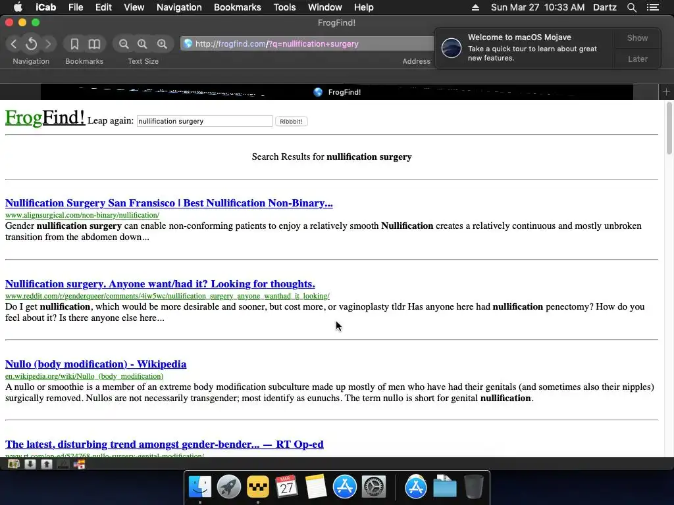This screenshot has height=505, width=674.
Task: Open the 'Anyone want/had it?' reddit result
Action: pos(160,284)
